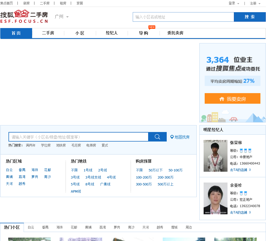266x241 pixels.
Task: Choose budget 50万以下
Action: pyautogui.click(x=156, y=170)
